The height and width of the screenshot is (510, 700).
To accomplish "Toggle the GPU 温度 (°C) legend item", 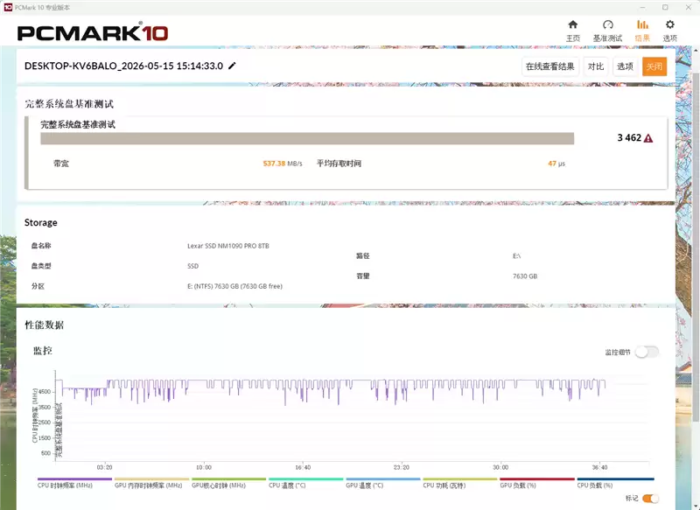I will point(364,485).
